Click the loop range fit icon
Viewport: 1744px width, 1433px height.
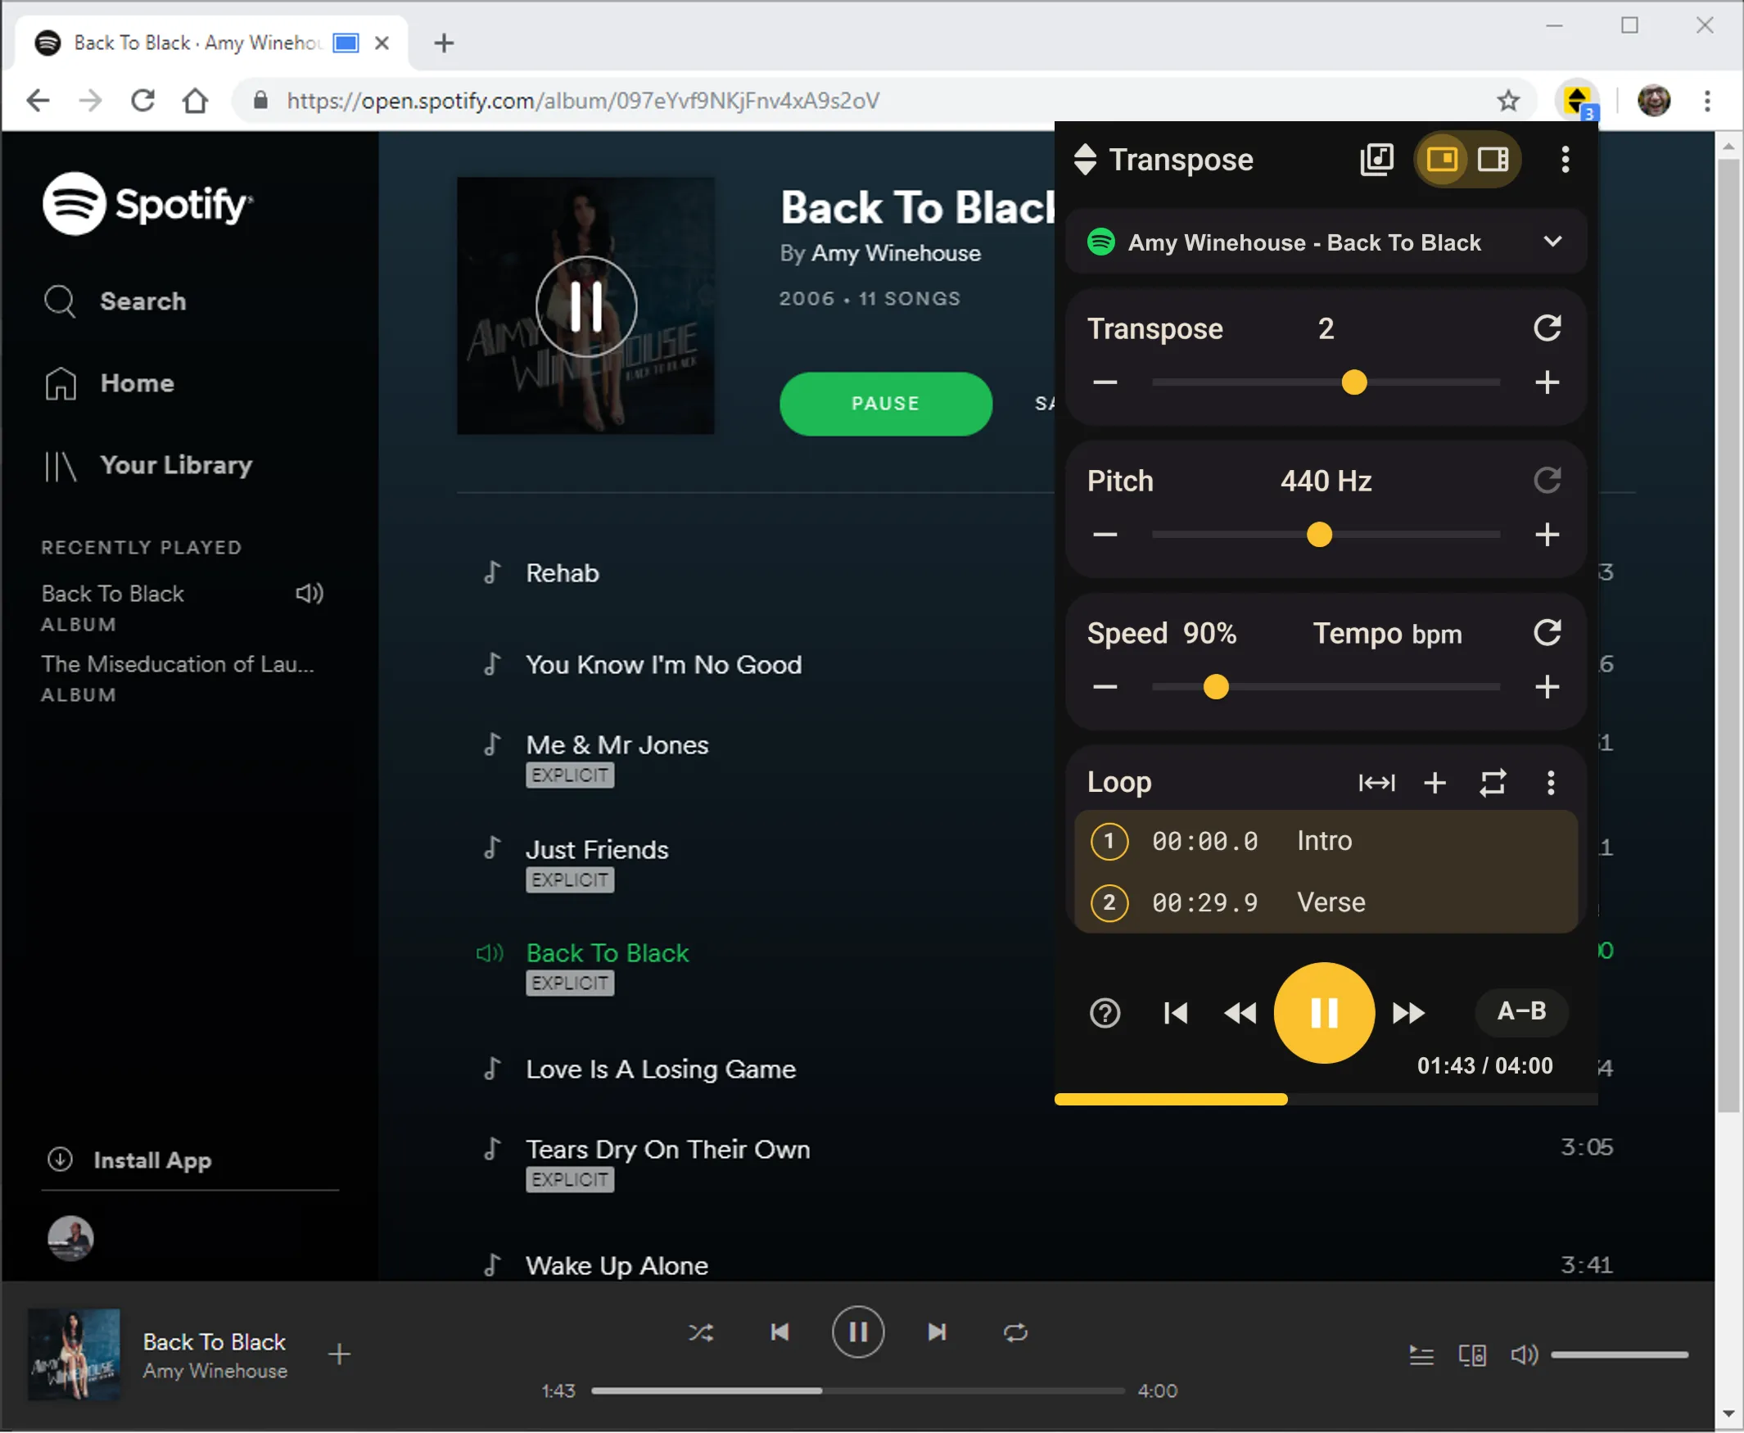point(1376,783)
